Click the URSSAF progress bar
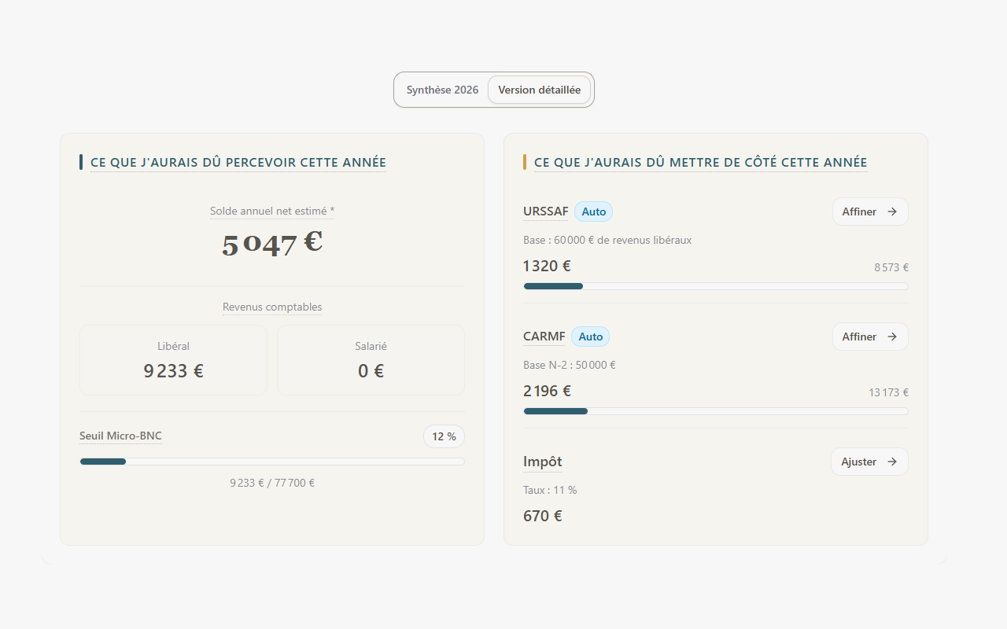 715,286
